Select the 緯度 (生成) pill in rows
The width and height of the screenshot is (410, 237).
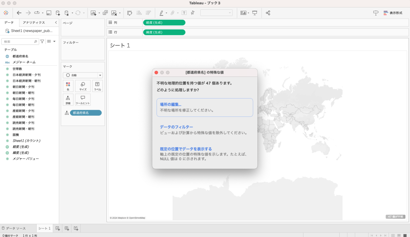164,32
